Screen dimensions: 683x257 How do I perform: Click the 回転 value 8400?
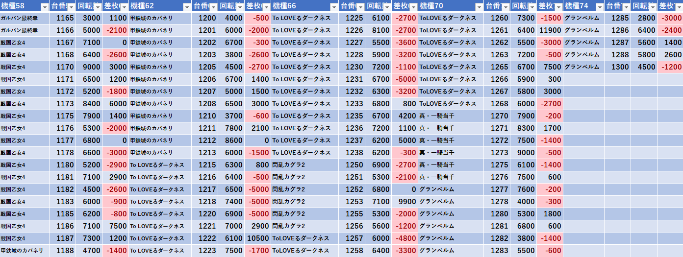pos(89,104)
